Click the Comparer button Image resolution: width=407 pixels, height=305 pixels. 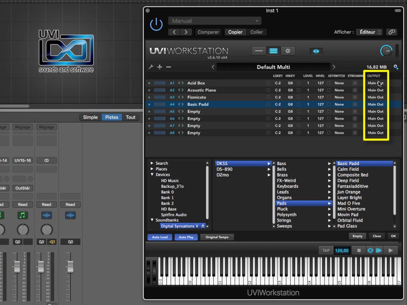point(208,32)
